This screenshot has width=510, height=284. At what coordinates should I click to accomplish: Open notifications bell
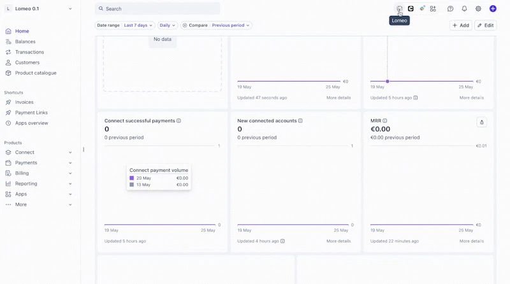pos(464,9)
